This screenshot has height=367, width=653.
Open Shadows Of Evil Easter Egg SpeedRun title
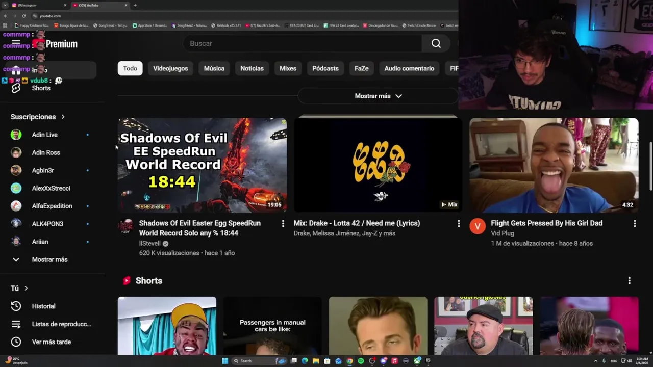click(200, 228)
